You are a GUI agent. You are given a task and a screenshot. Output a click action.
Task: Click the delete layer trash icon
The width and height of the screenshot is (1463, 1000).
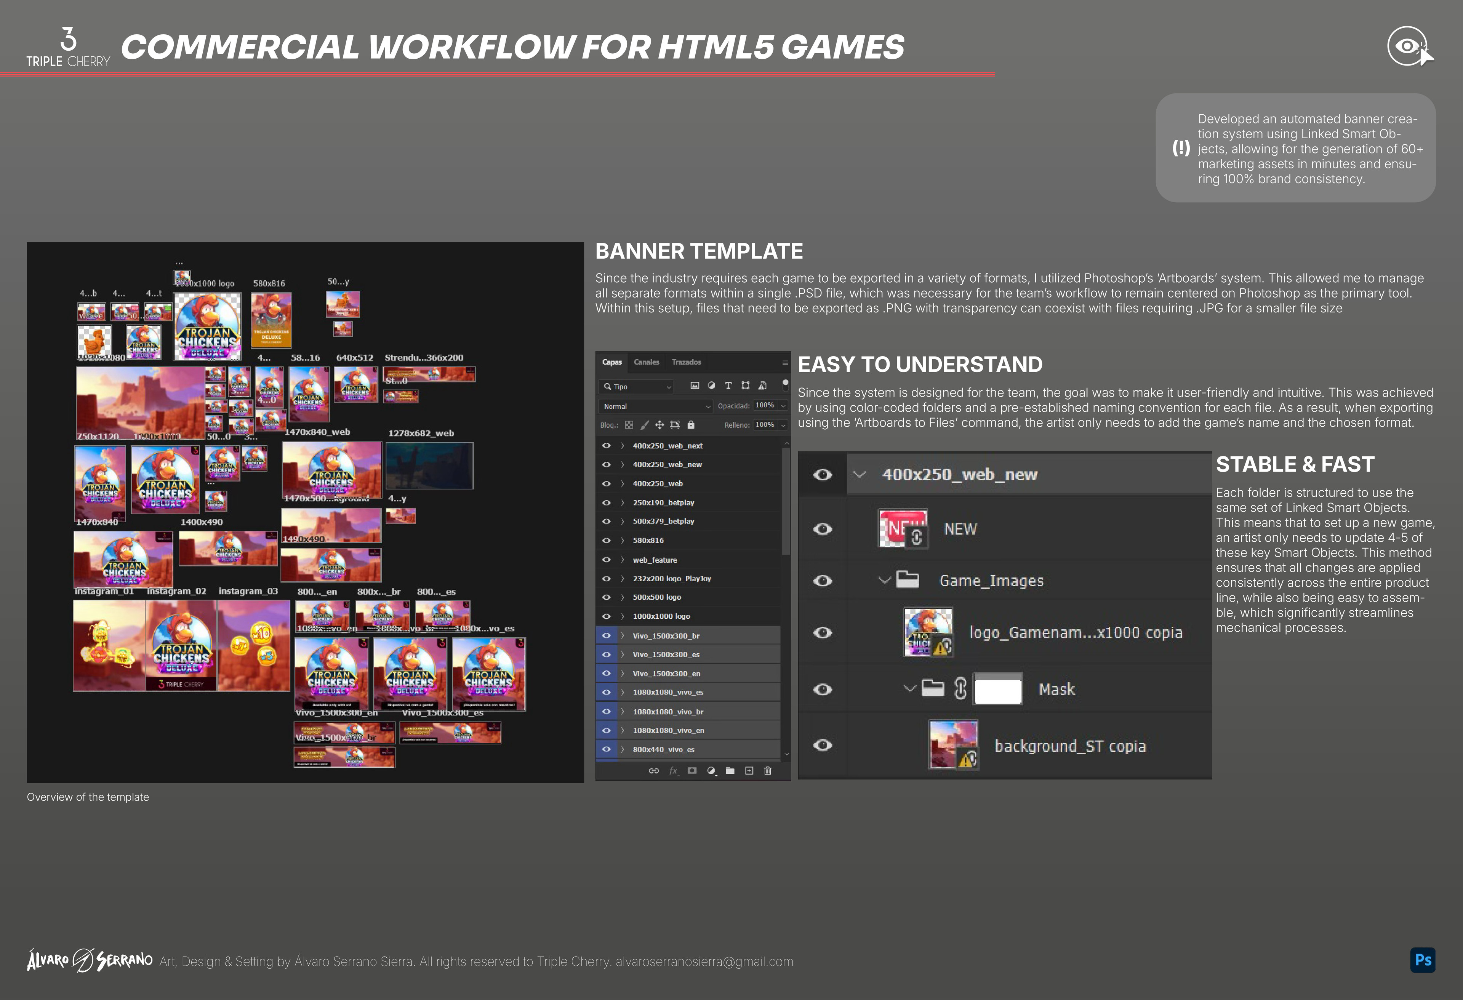click(767, 770)
